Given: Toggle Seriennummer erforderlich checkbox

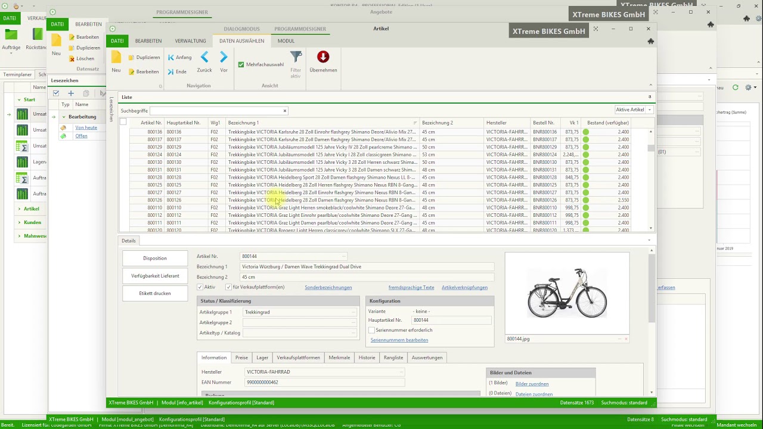Looking at the screenshot, I should (371, 330).
